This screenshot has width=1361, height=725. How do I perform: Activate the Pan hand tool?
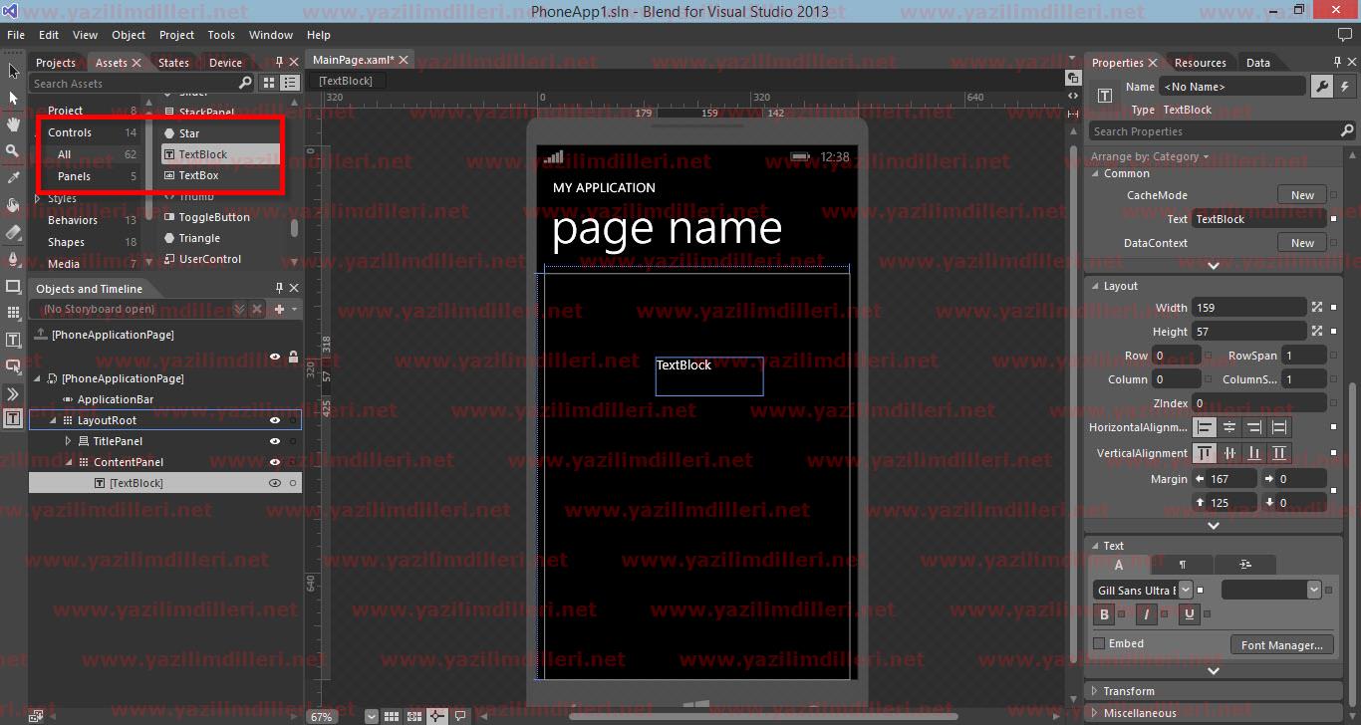pyautogui.click(x=13, y=124)
